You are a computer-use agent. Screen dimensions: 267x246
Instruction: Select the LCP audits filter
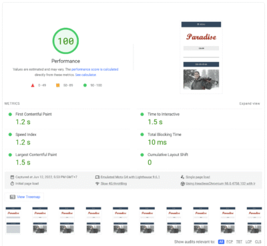tap(248, 241)
